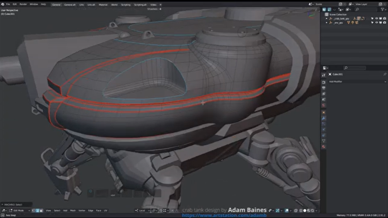Switch to the Video workspace tab

coord(153,5)
